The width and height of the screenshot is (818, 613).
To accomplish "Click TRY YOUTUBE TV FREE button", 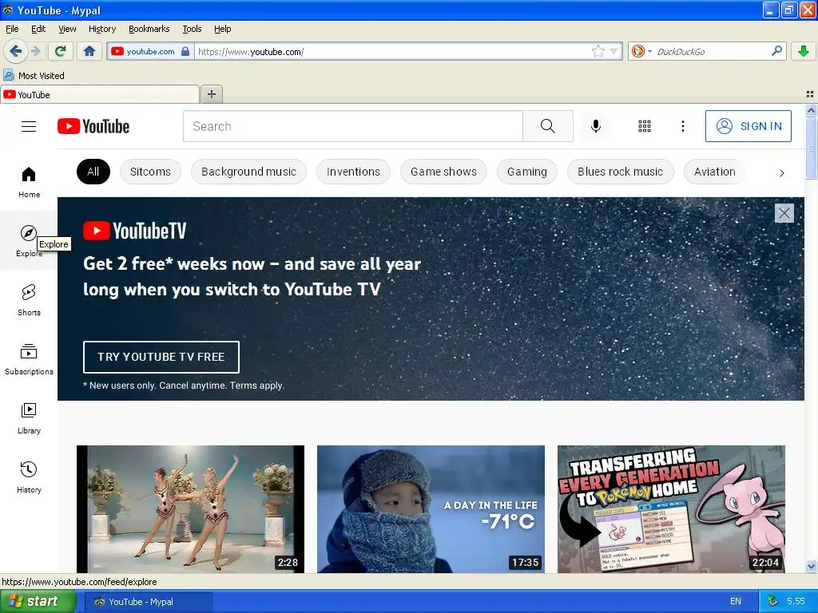I will (x=161, y=357).
